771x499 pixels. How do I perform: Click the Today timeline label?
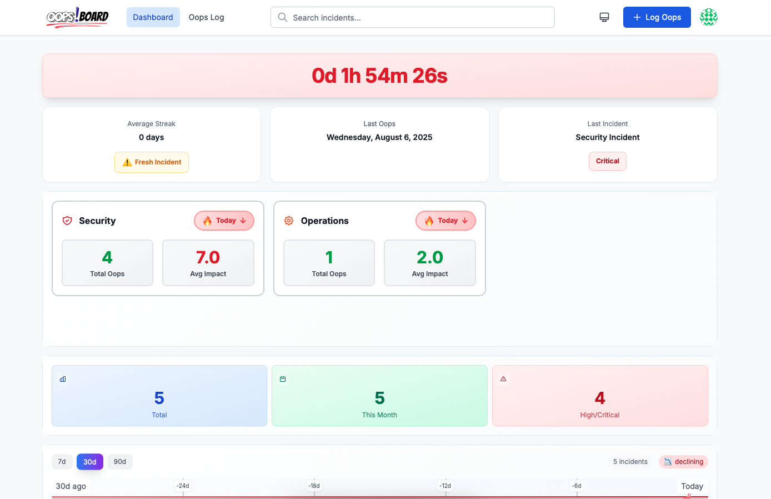coord(692,486)
